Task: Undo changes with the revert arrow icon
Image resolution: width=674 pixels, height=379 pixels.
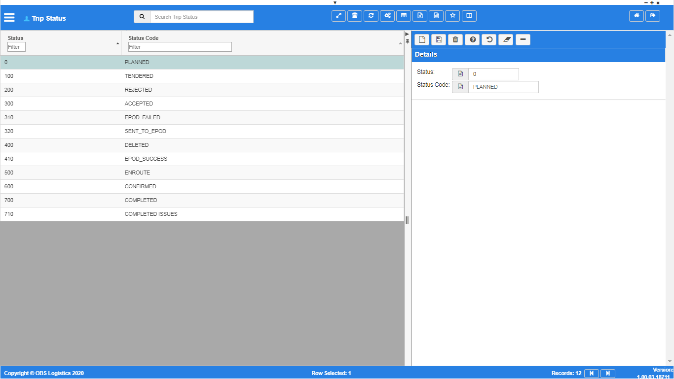Action: point(489,39)
